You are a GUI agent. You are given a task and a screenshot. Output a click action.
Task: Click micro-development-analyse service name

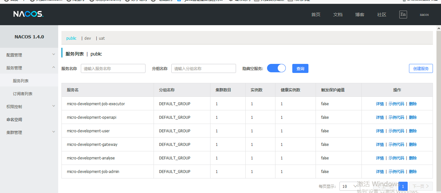tap(91, 158)
